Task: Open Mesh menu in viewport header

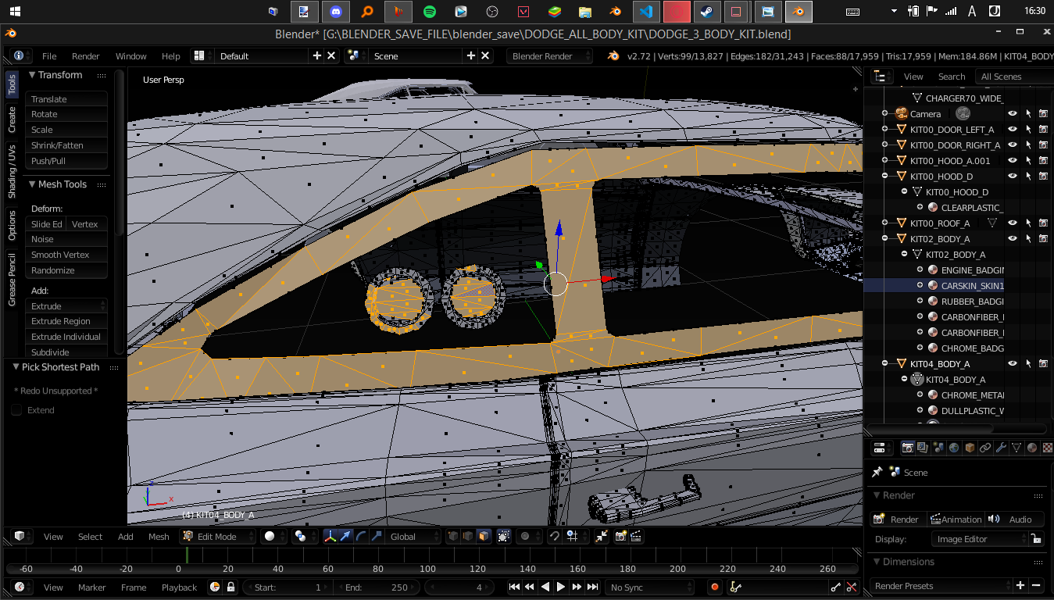Action: click(x=159, y=537)
